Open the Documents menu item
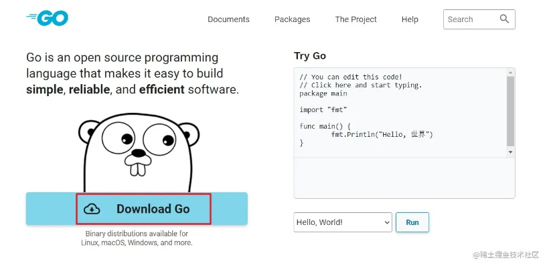Screen dimensions: 547x267 [x=228, y=19]
